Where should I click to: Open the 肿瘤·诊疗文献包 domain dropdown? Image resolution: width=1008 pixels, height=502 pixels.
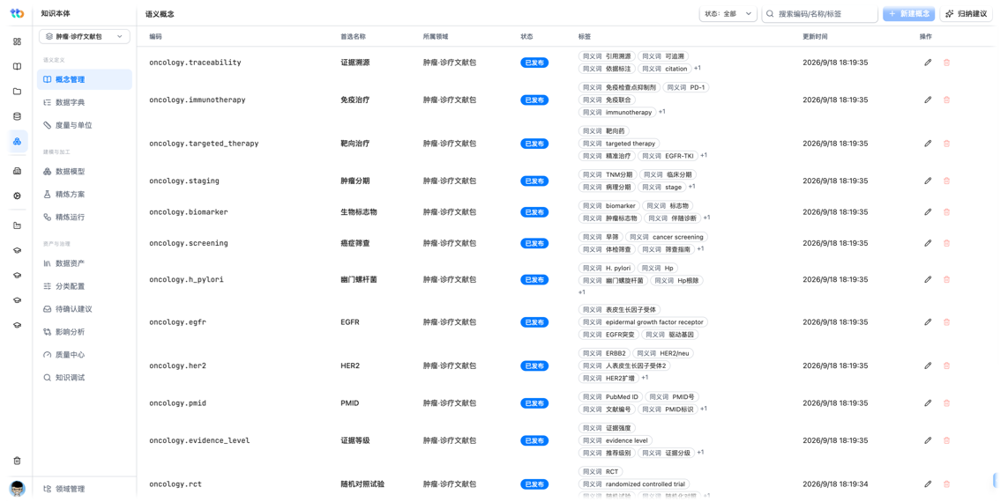point(84,37)
